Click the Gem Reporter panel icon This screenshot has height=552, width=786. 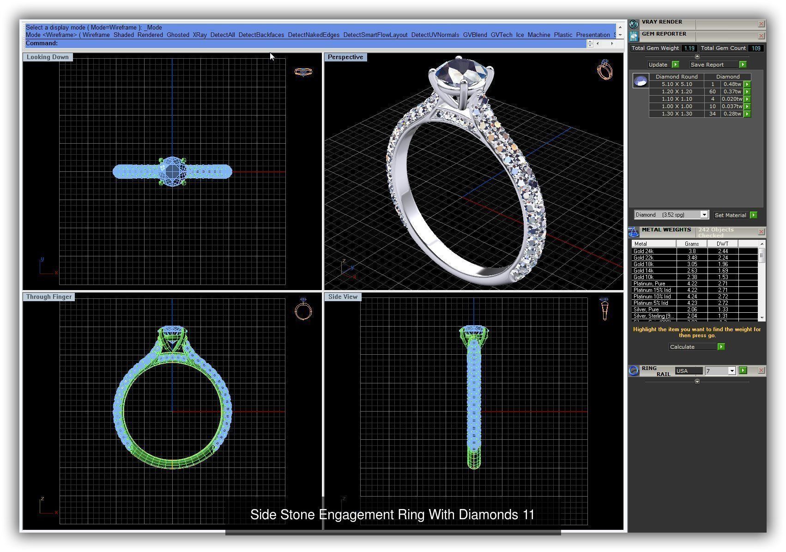tap(634, 36)
